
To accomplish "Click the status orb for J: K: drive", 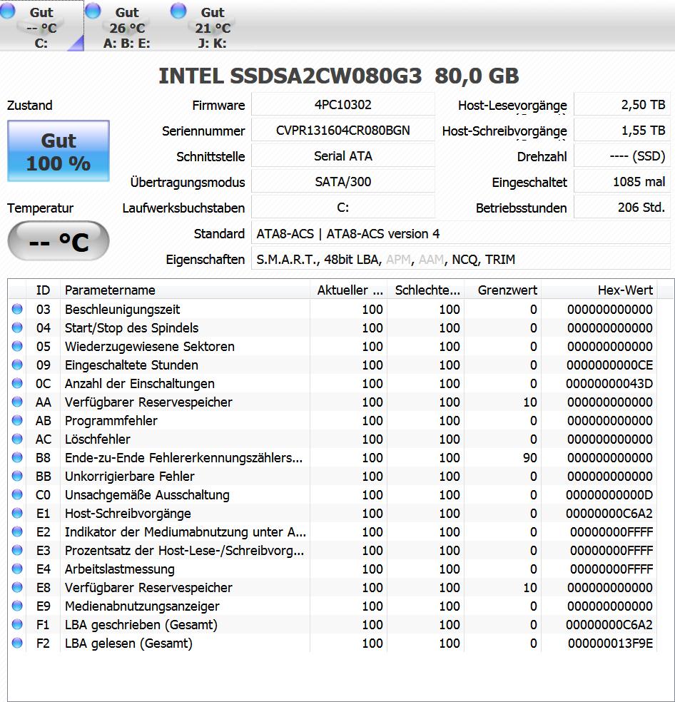I will [178, 11].
